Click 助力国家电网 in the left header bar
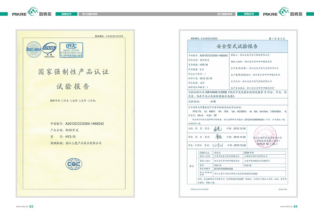 (x=90, y=14)
